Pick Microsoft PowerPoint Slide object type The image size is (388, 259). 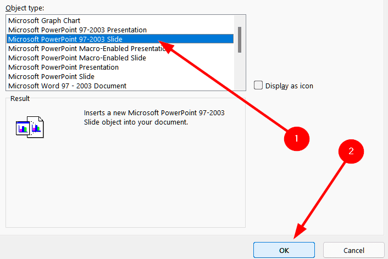click(x=120, y=77)
